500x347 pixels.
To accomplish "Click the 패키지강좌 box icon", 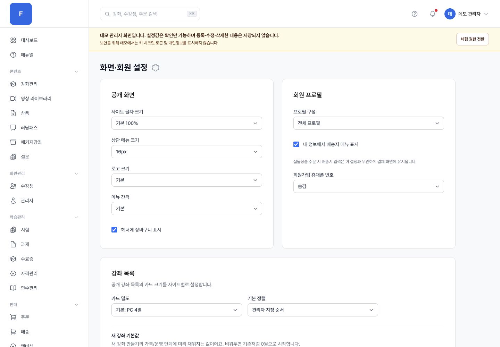I will pos(13,142).
